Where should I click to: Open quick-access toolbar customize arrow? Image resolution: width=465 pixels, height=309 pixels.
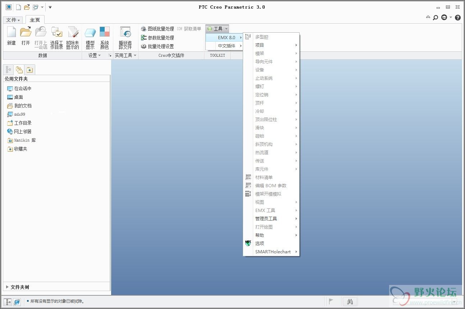[x=50, y=7]
